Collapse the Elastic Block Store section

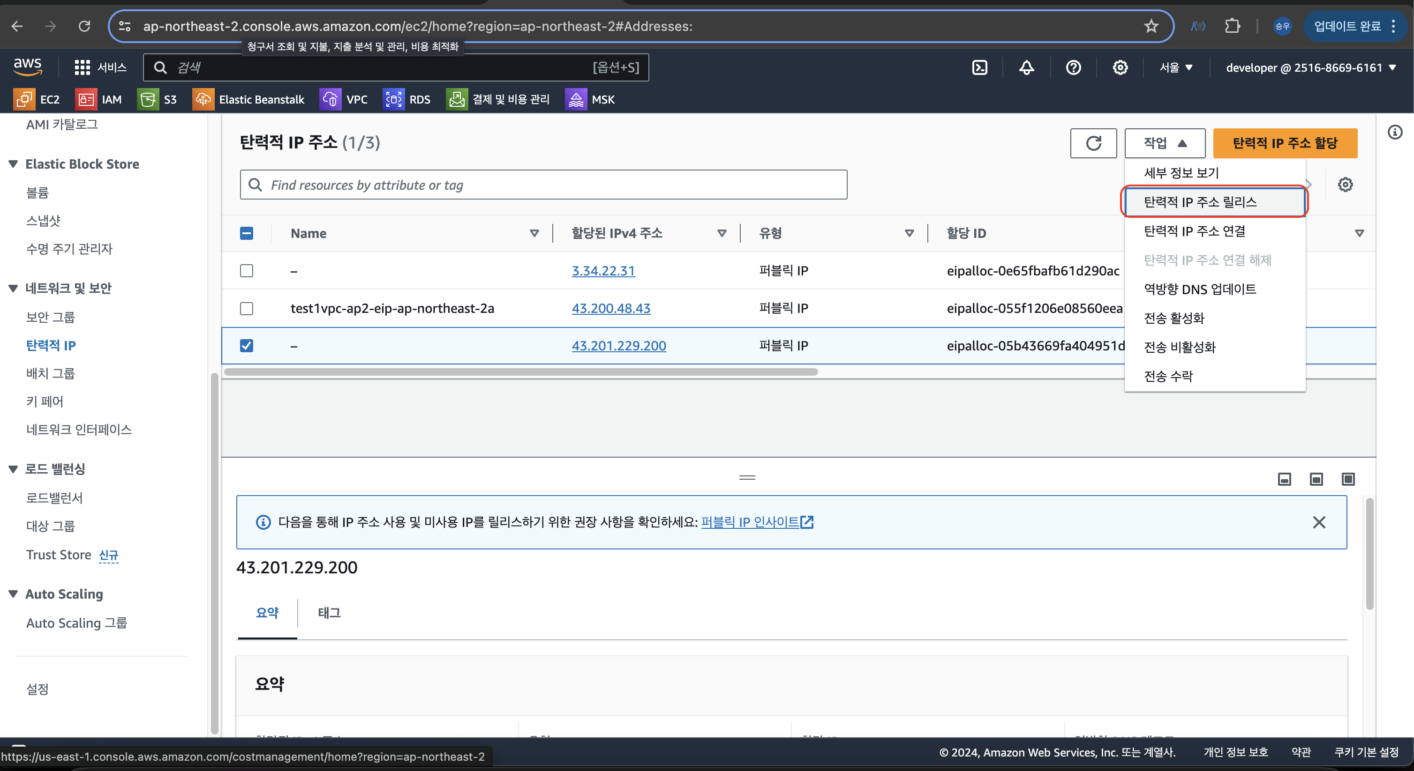tap(13, 164)
